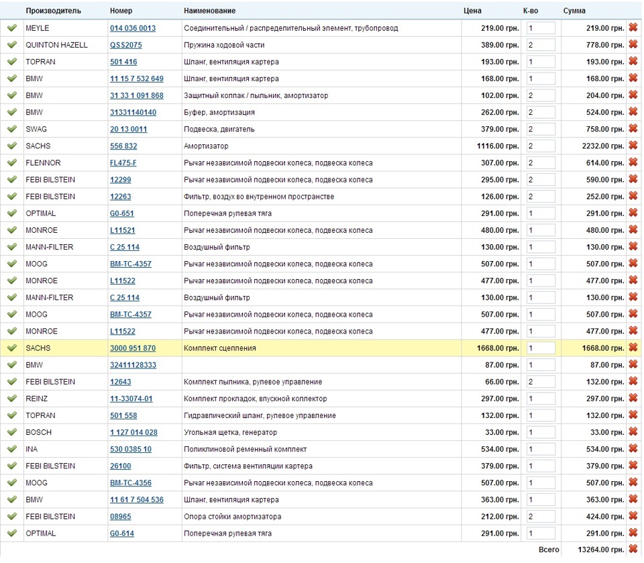Open the BM-TC-4356 part link
Screen dimensions: 644x563
coord(131,483)
